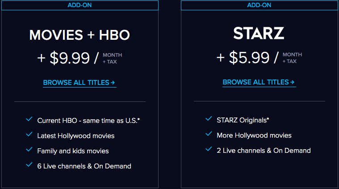
Task: Select the ADD-ON header above Movies + HBO
Action: (x=80, y=5)
